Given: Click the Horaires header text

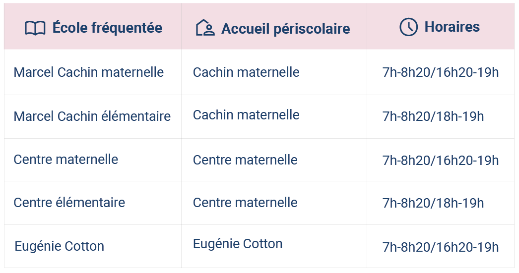Looking at the screenshot, I should pos(452,27).
